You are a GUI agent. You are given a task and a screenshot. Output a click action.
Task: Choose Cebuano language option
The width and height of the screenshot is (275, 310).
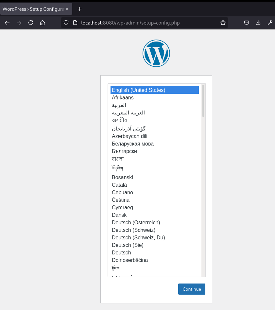[155, 192]
